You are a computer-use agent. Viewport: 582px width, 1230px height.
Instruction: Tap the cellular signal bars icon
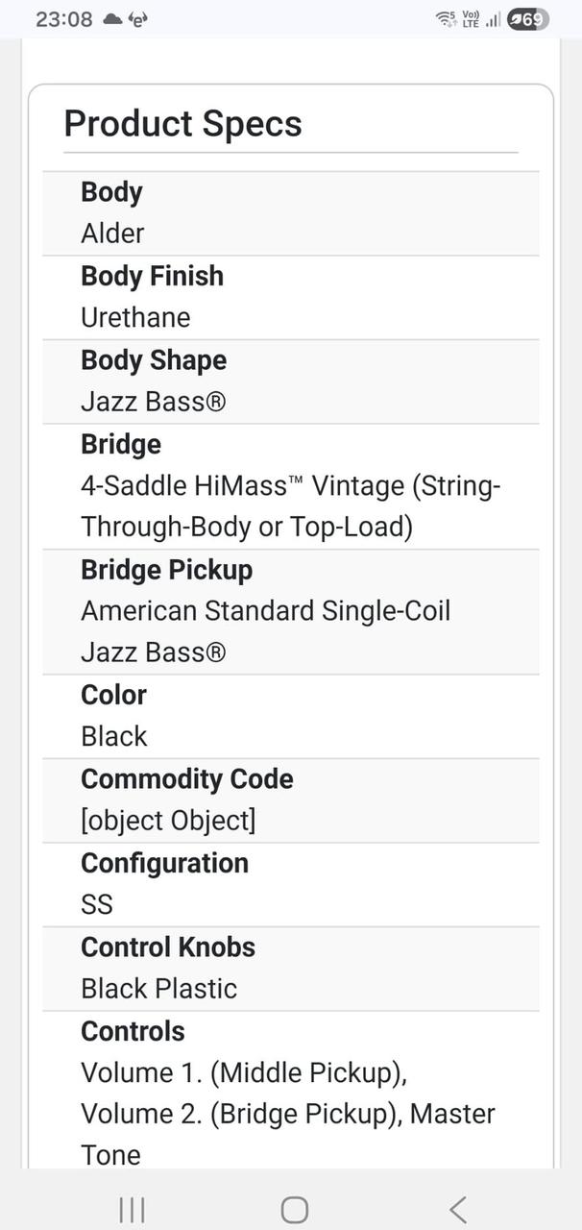(x=493, y=19)
